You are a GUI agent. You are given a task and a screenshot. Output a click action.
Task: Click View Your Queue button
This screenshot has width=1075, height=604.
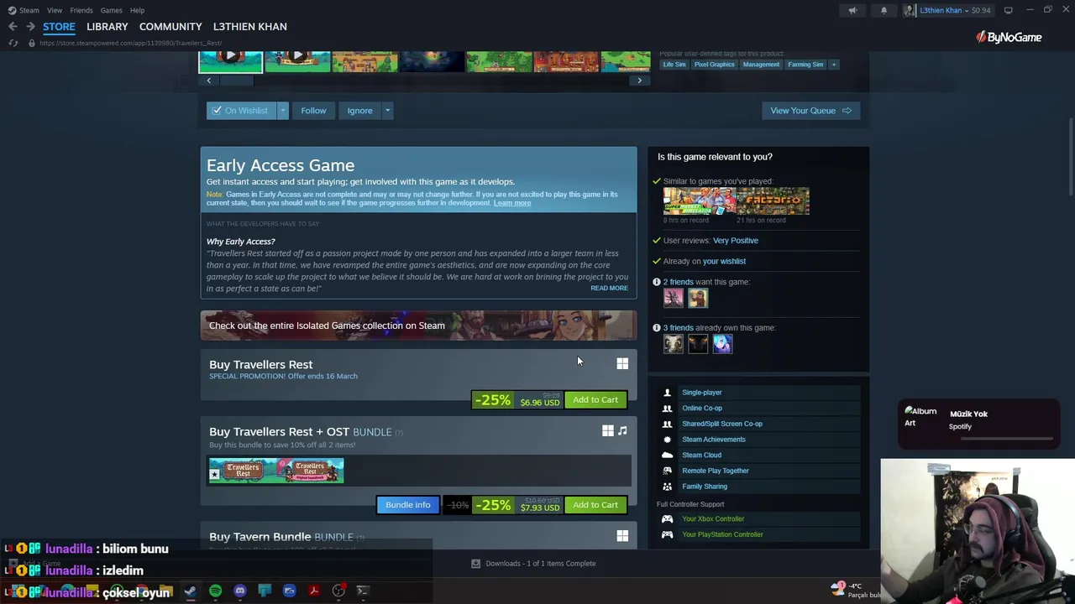click(810, 111)
